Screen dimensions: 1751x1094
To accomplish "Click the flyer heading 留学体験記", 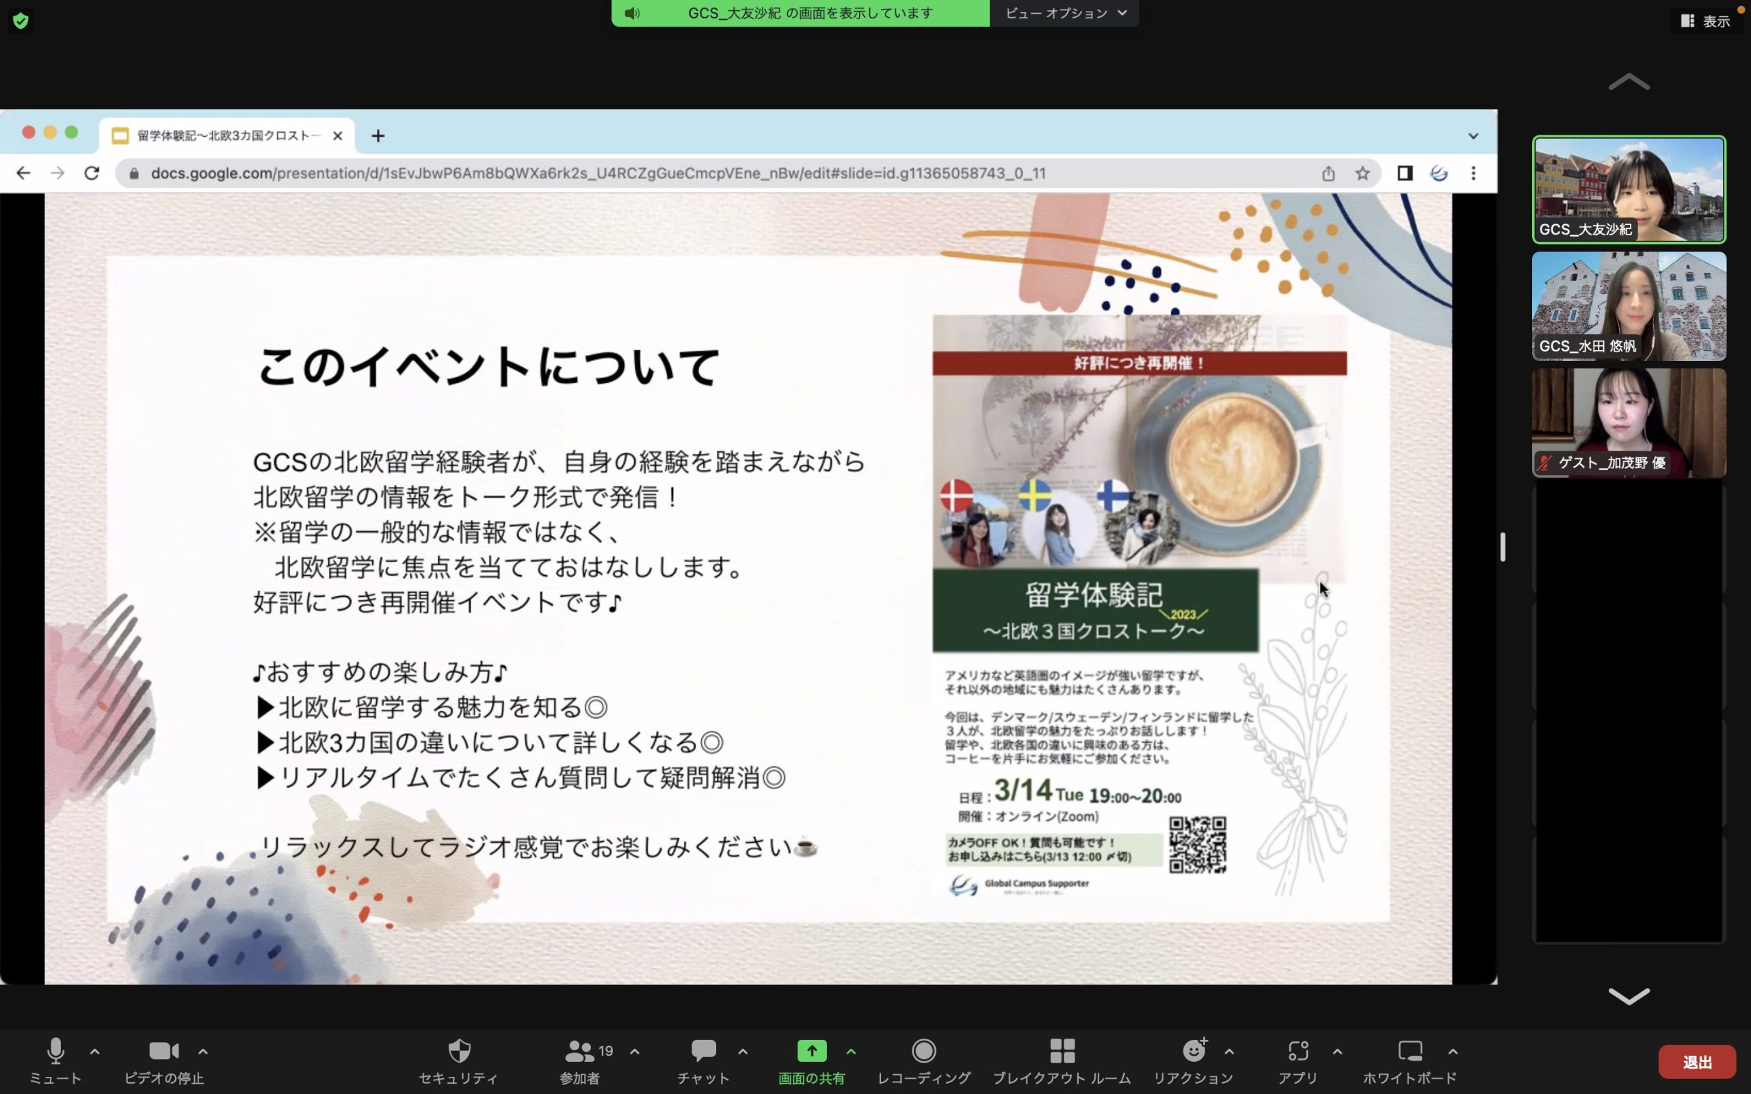I will [1093, 595].
